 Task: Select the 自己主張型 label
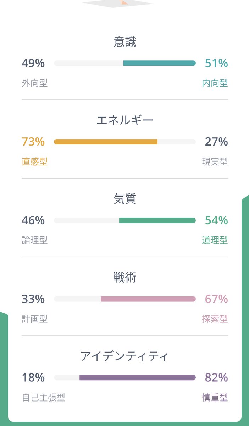43,398
